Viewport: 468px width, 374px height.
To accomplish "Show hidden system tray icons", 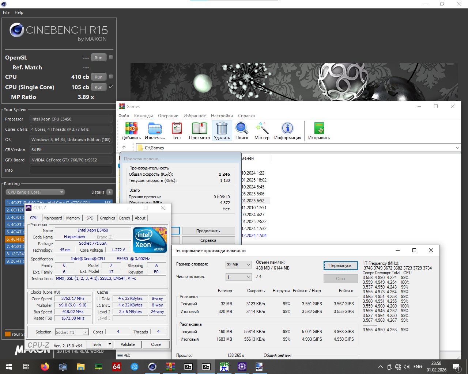I will tap(381, 367).
